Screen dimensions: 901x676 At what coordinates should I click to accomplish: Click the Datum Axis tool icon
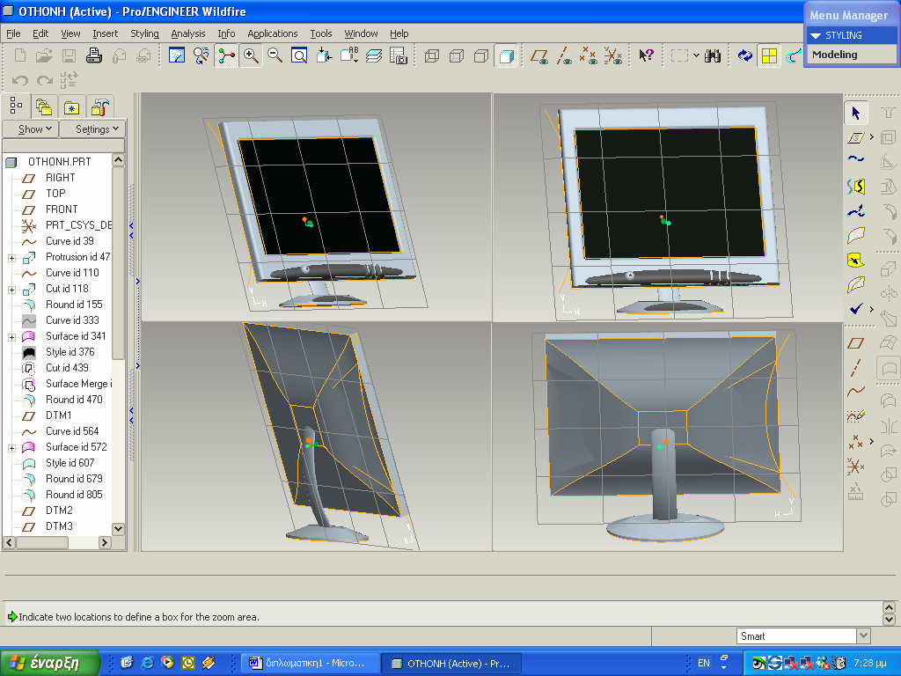[855, 368]
